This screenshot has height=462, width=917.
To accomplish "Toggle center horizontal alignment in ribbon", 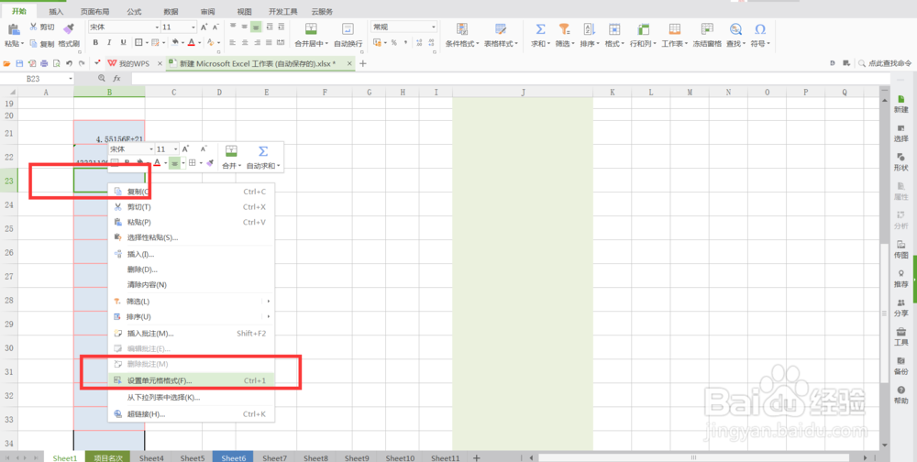I will [x=245, y=43].
